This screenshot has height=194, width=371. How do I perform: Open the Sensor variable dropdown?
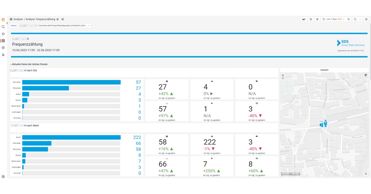[55, 26]
